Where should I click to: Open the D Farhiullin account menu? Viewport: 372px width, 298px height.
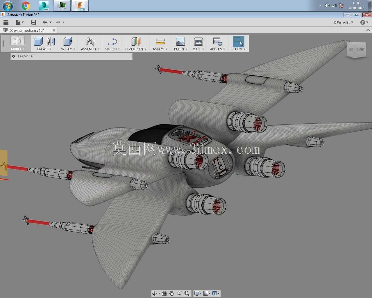344,22
